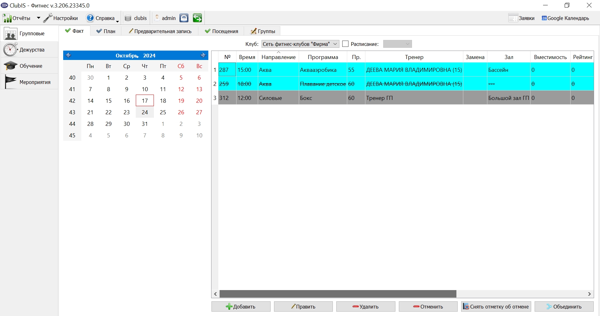Image resolution: width=600 pixels, height=316 pixels.
Task: Open the Заявки requests list
Action: click(521, 18)
